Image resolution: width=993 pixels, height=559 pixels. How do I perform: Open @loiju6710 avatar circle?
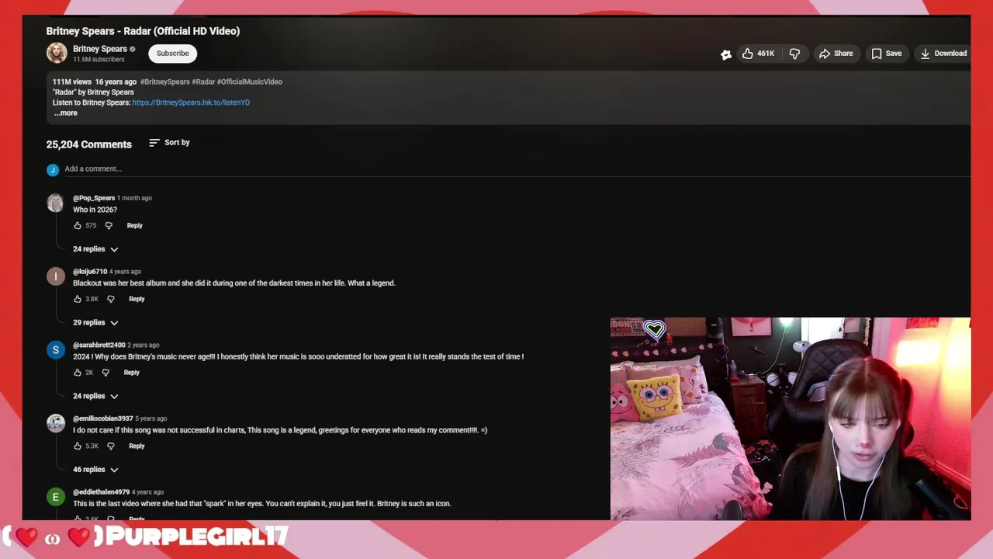[55, 276]
